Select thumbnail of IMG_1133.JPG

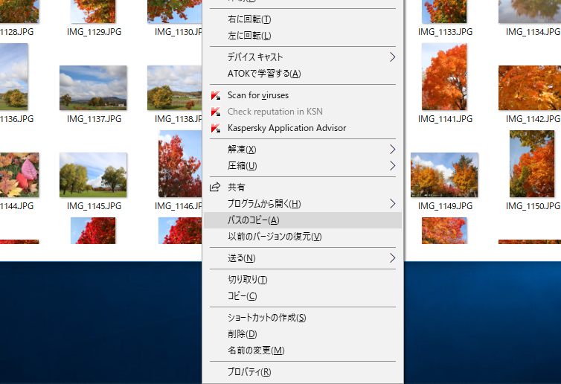444,11
